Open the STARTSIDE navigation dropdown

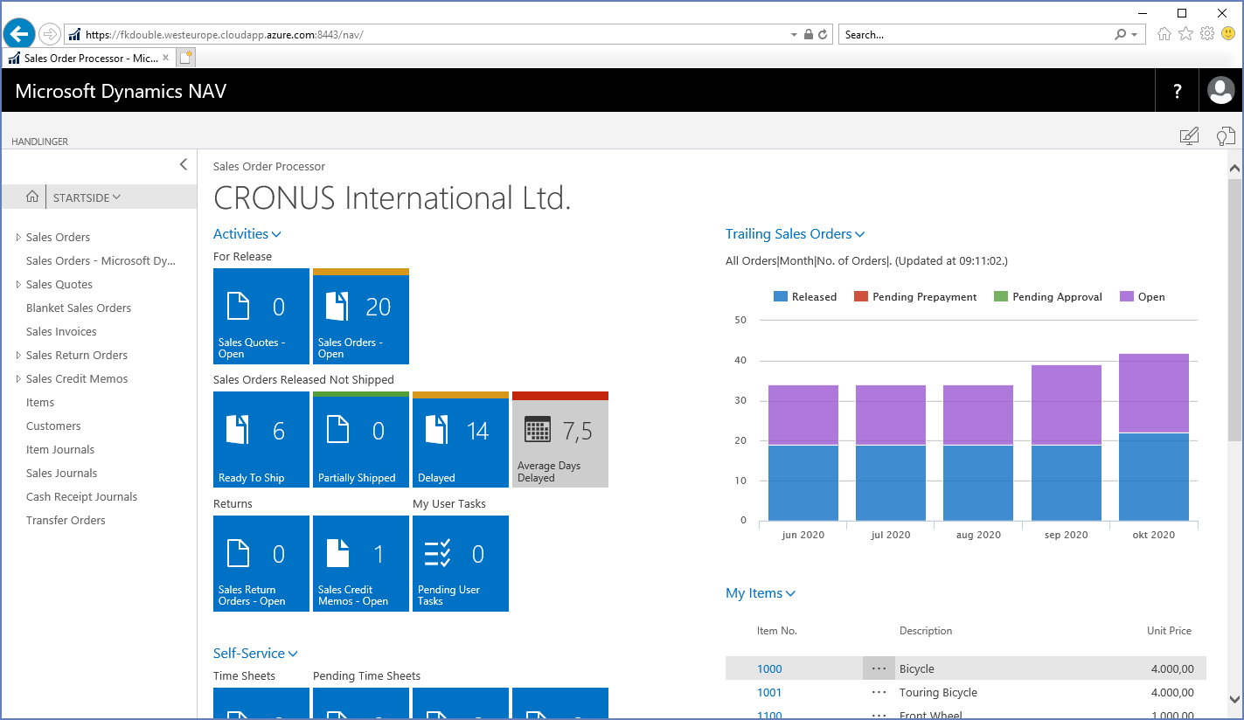coord(86,197)
